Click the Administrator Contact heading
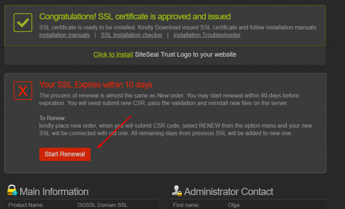The image size is (345, 209). click(229, 192)
